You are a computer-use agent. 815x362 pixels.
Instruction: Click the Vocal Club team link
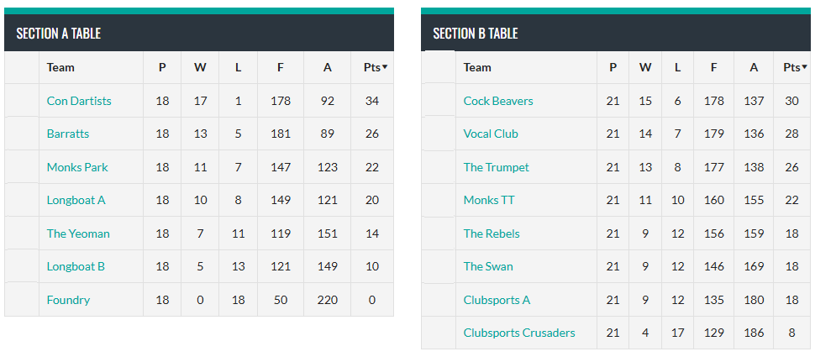click(491, 134)
